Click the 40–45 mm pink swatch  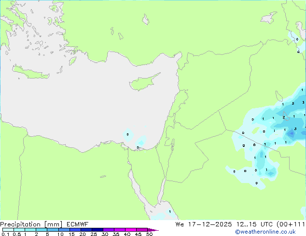point(131,230)
